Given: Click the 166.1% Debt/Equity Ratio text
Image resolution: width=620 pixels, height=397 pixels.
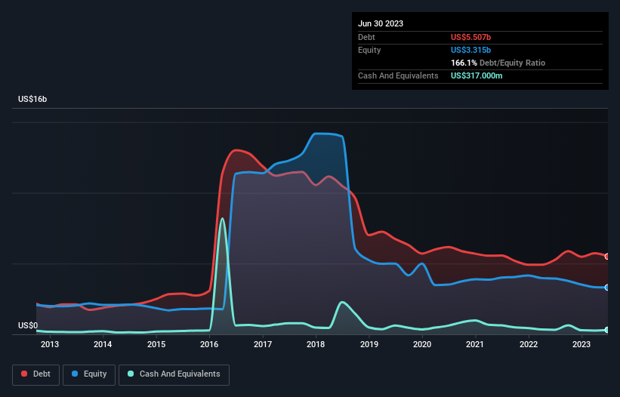Looking at the screenshot, I should coord(498,63).
